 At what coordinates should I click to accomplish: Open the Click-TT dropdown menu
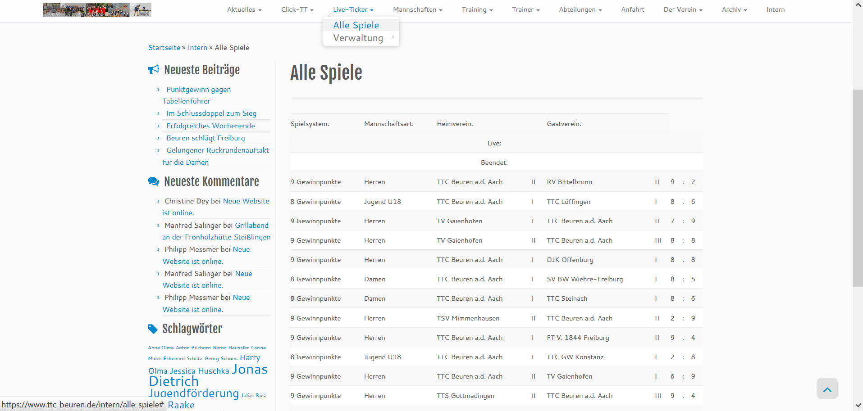click(x=297, y=9)
